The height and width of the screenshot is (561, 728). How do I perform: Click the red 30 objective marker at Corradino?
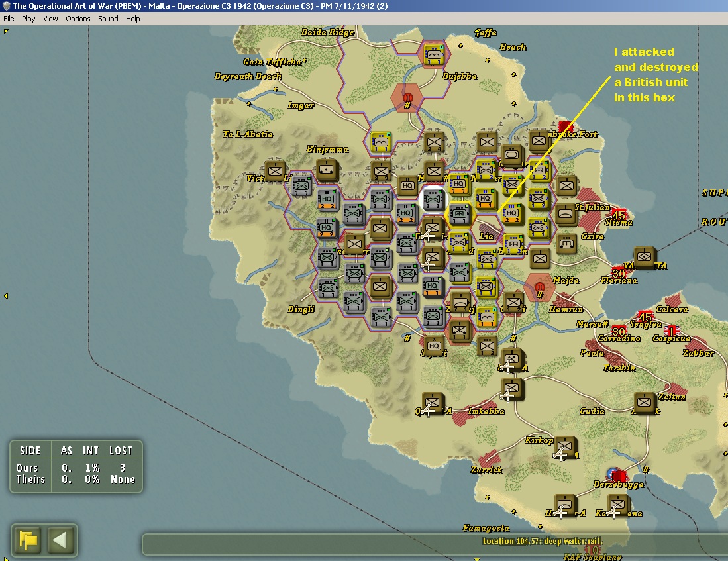coord(619,331)
